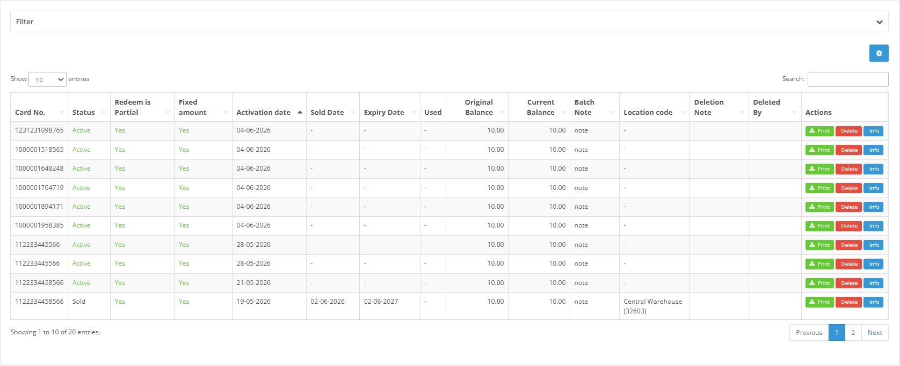
Task: Open Info for the Sold card
Action: [x=874, y=302]
